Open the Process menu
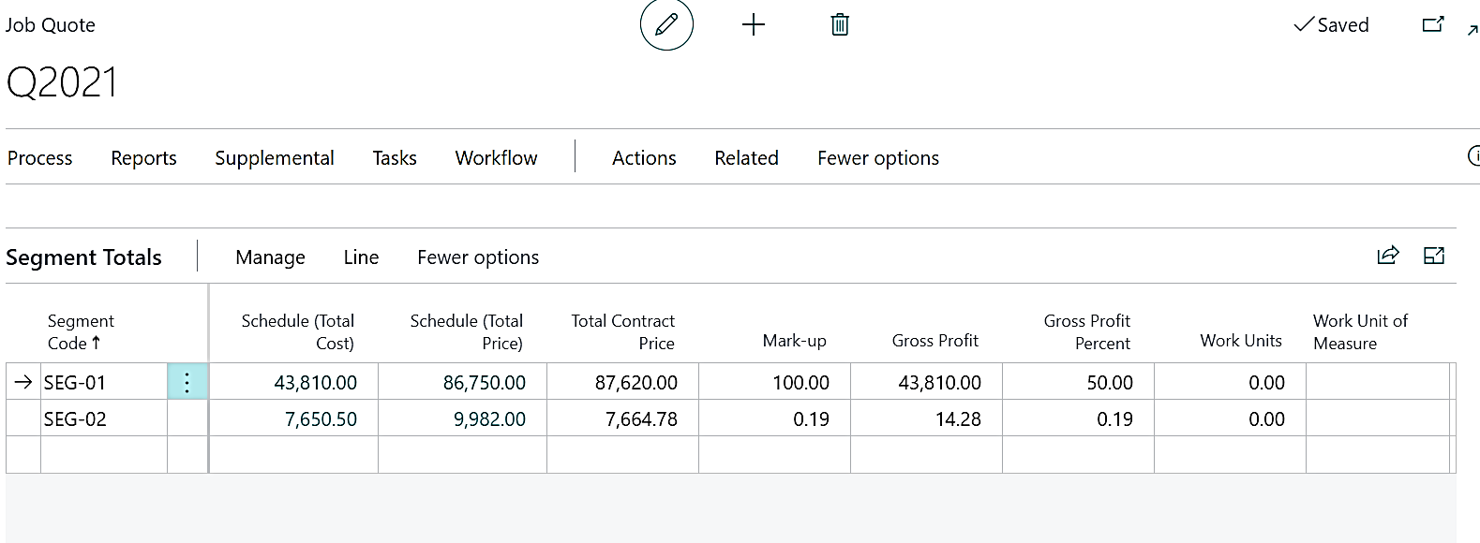This screenshot has width=1480, height=543. (x=40, y=158)
